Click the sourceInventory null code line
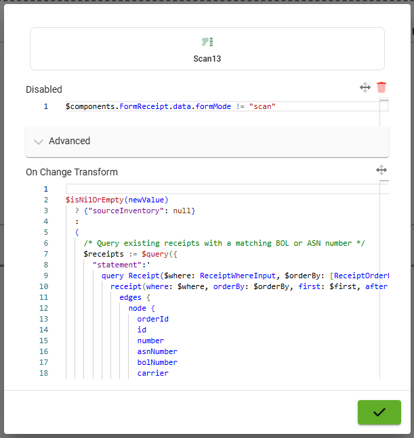Image resolution: width=414 pixels, height=438 pixels. coord(139,211)
